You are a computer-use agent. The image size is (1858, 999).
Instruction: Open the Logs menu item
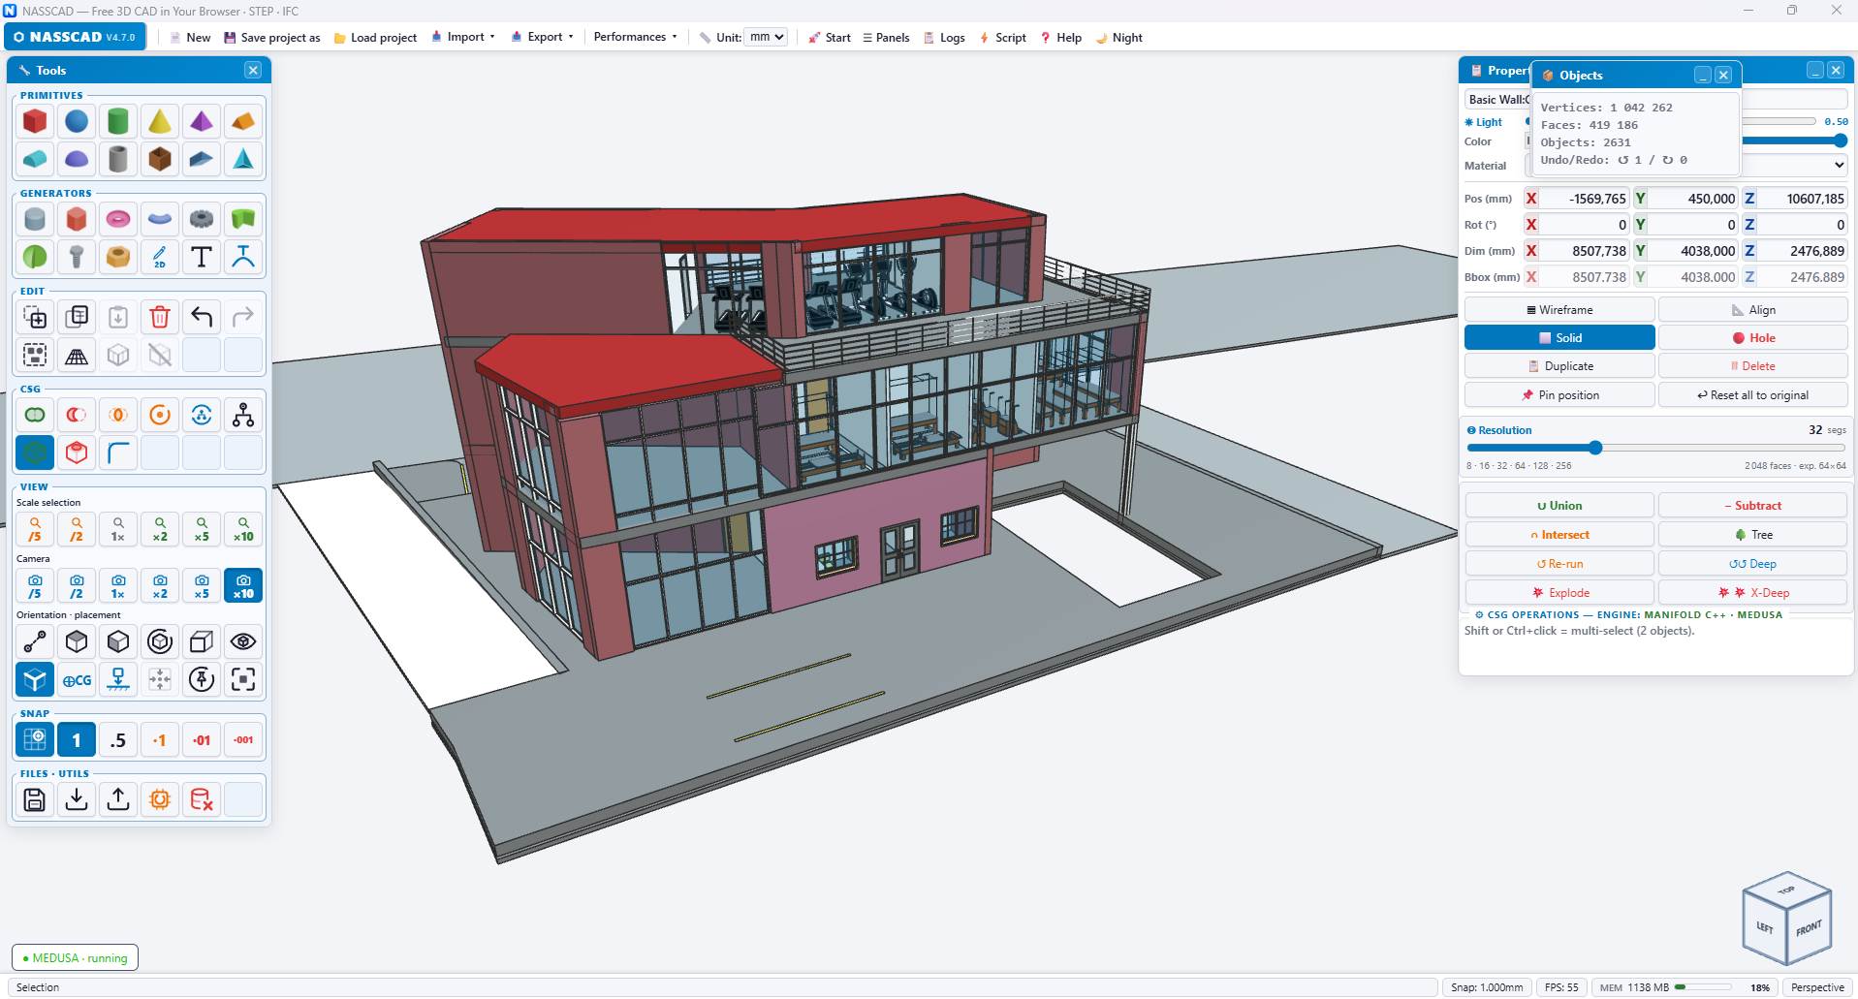944,38
